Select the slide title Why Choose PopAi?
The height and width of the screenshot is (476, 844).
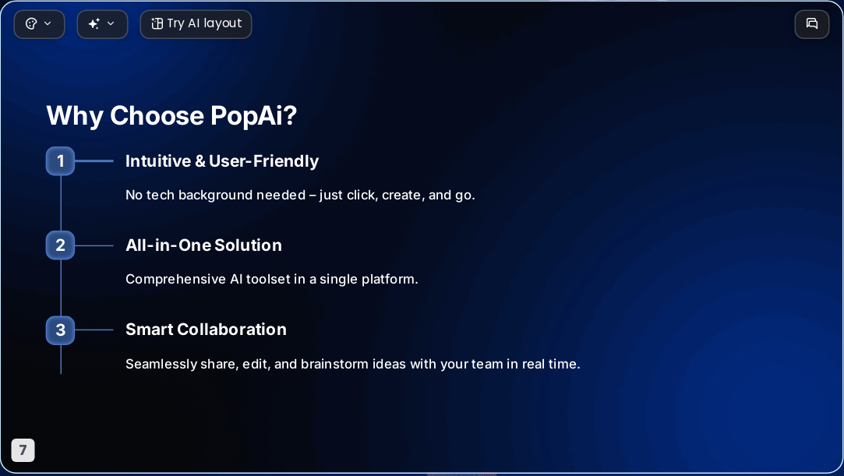pos(171,115)
